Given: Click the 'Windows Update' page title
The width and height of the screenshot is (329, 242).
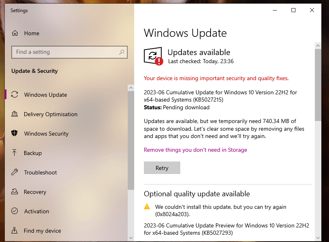Looking at the screenshot, I should [x=185, y=33].
